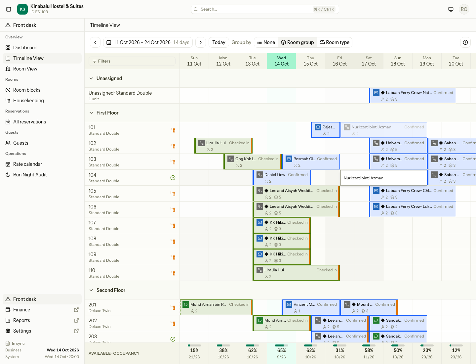Go to previous date range arrow

[95, 42]
